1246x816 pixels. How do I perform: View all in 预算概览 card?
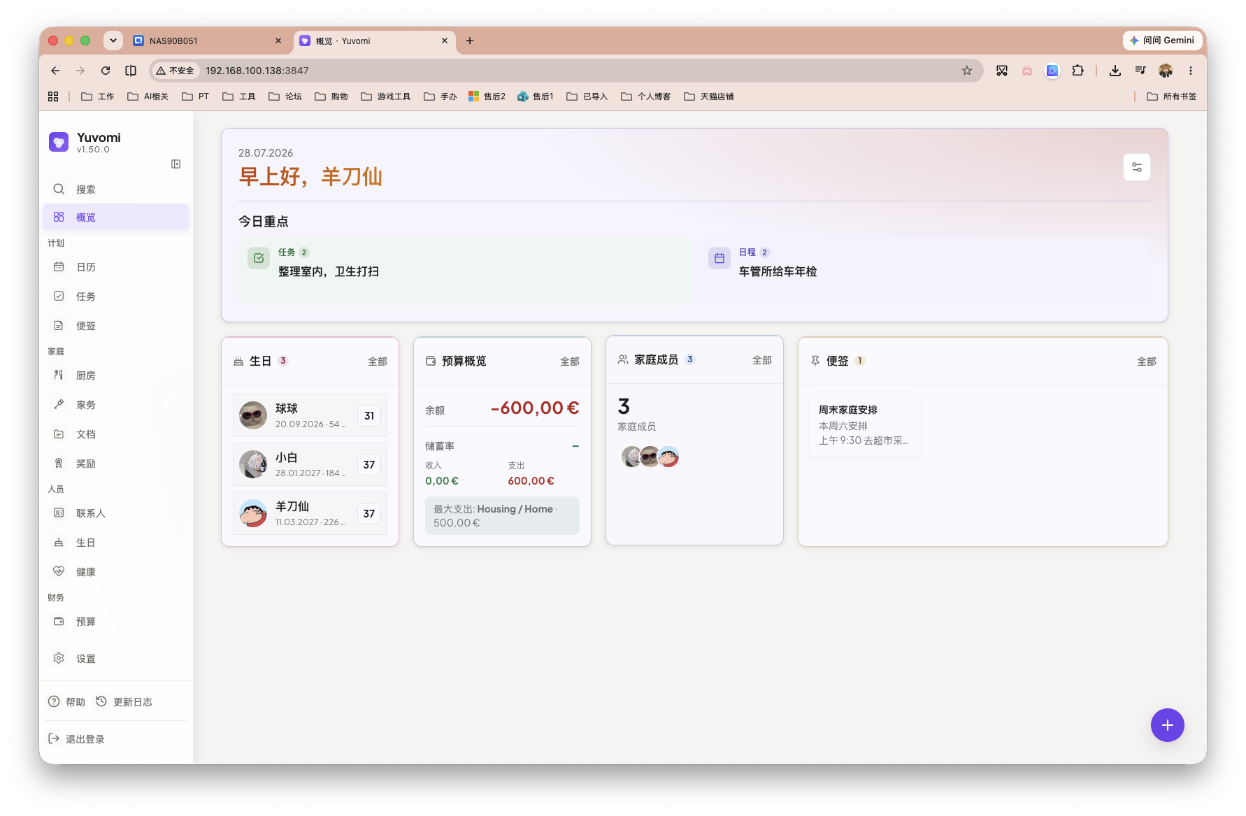(x=570, y=361)
